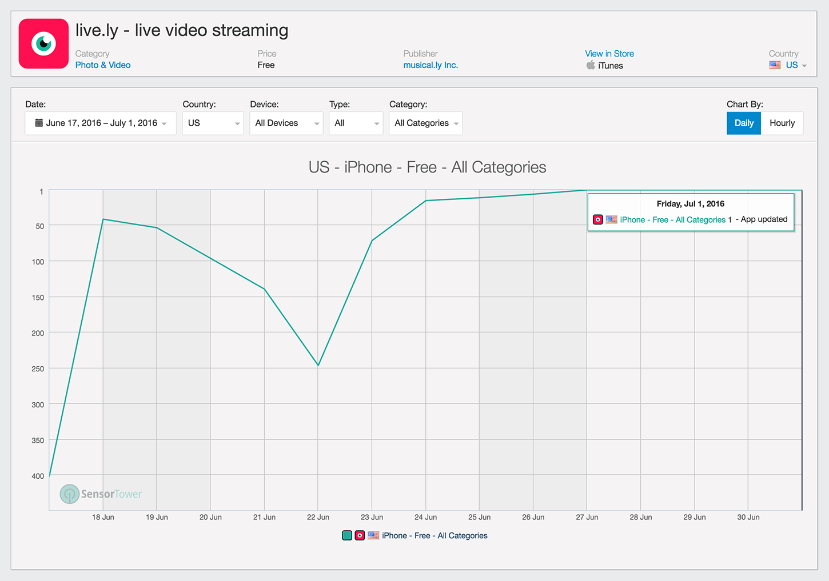The width and height of the screenshot is (829, 581).
Task: Click the US flag icon in the tooltip
Action: point(612,219)
